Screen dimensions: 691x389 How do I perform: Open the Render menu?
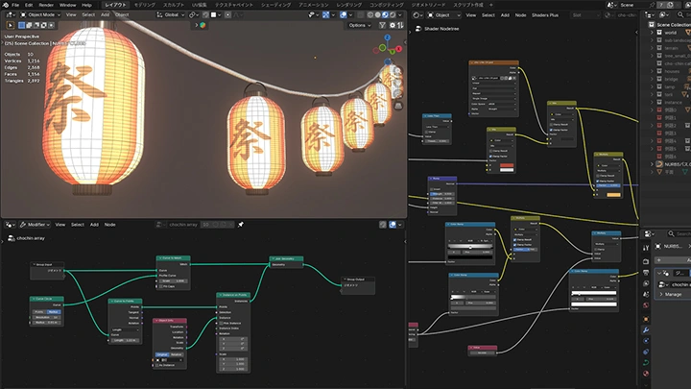point(46,5)
